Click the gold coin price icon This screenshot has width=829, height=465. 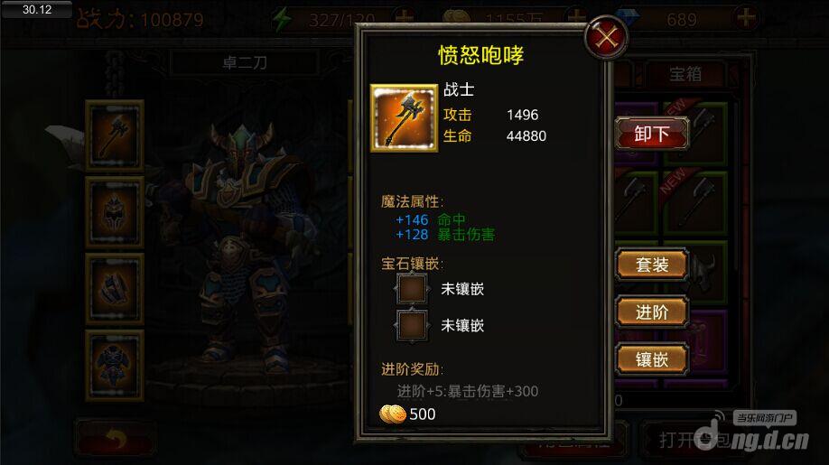(x=393, y=414)
